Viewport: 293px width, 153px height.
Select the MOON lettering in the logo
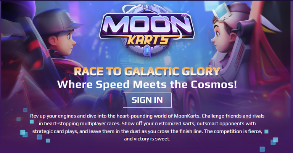coord(146,25)
